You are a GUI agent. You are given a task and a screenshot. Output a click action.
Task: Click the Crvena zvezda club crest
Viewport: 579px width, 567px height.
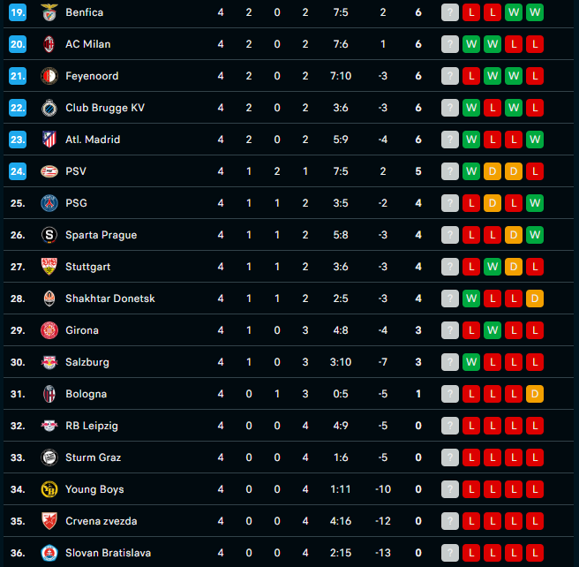point(49,521)
